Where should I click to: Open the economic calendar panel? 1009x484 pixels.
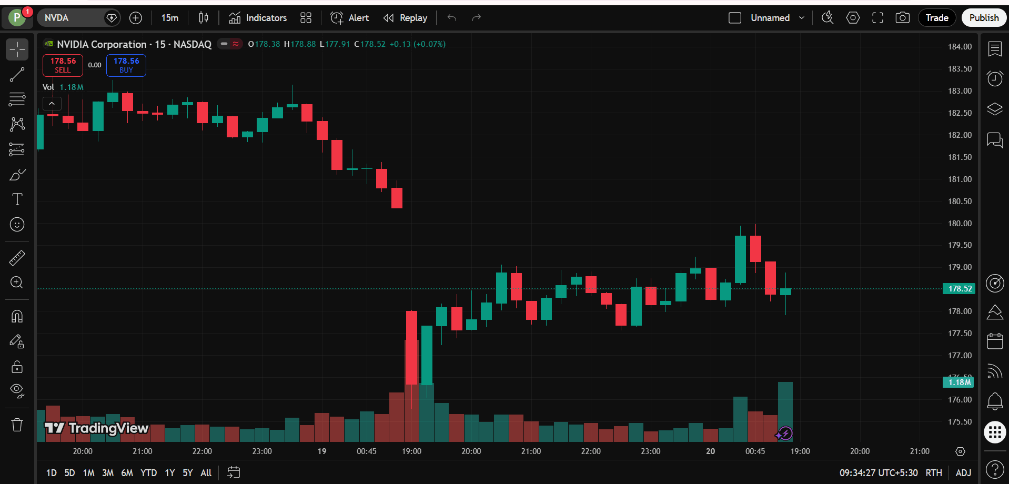coord(994,341)
